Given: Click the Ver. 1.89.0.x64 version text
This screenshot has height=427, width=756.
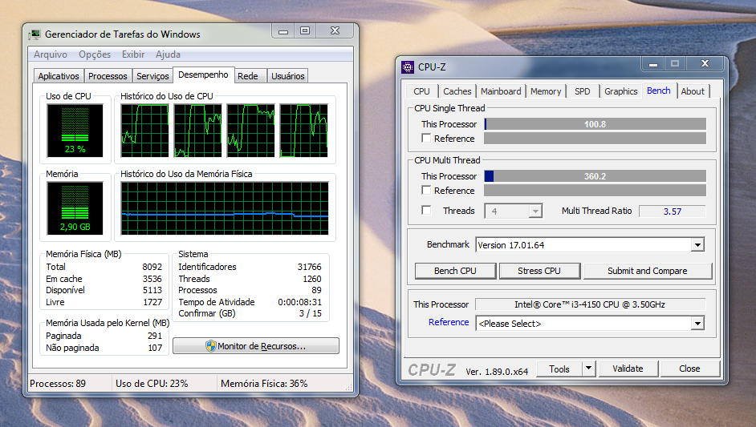Looking at the screenshot, I should (497, 372).
